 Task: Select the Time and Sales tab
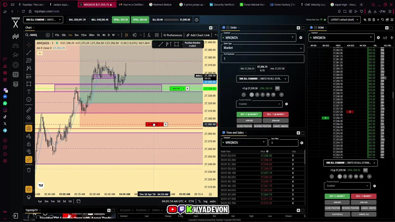pyautogui.click(x=235, y=133)
